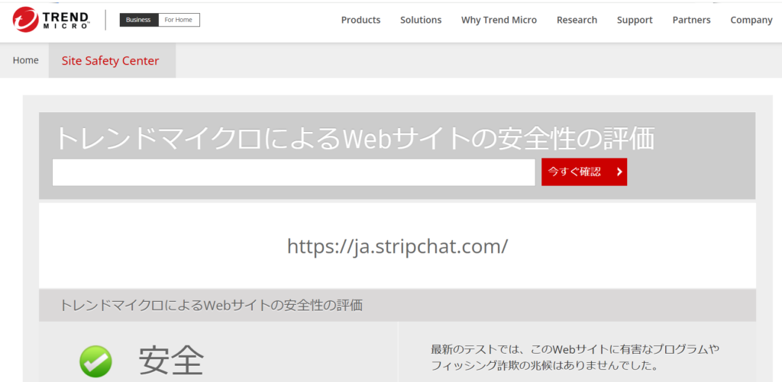Click the red 今すぐ確認 button
The width and height of the screenshot is (782, 382).
click(584, 172)
